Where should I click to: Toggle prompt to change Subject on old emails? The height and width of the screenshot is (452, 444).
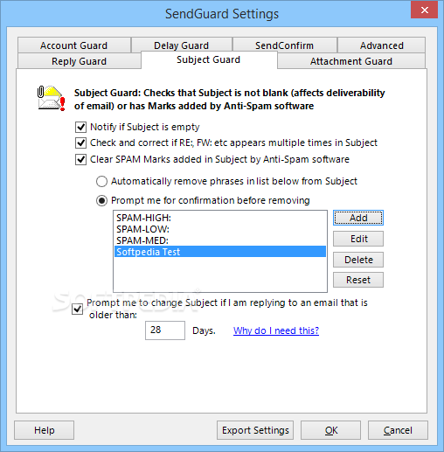tap(78, 309)
